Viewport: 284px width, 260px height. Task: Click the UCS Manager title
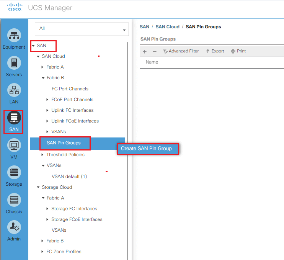(x=50, y=8)
